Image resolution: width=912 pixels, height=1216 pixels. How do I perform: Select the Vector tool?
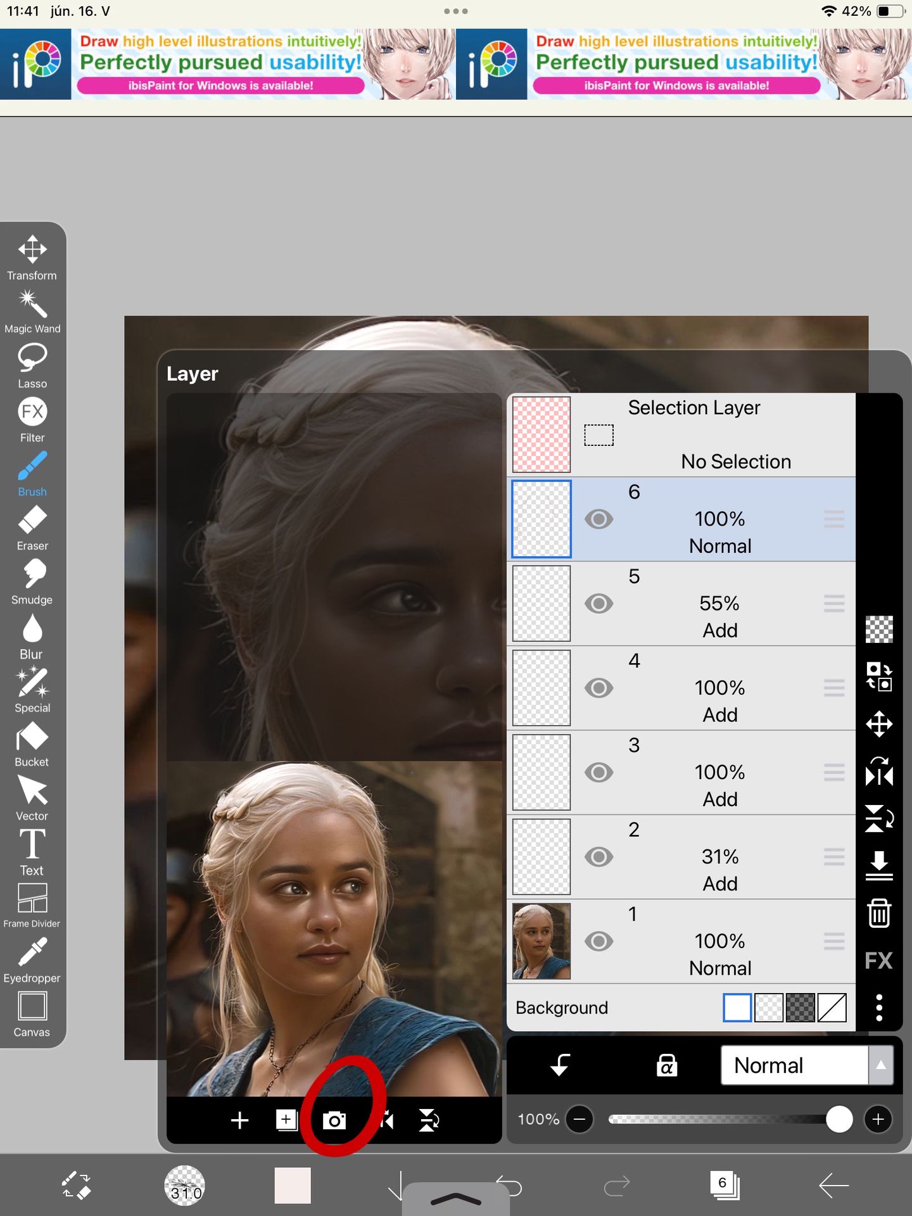32,798
